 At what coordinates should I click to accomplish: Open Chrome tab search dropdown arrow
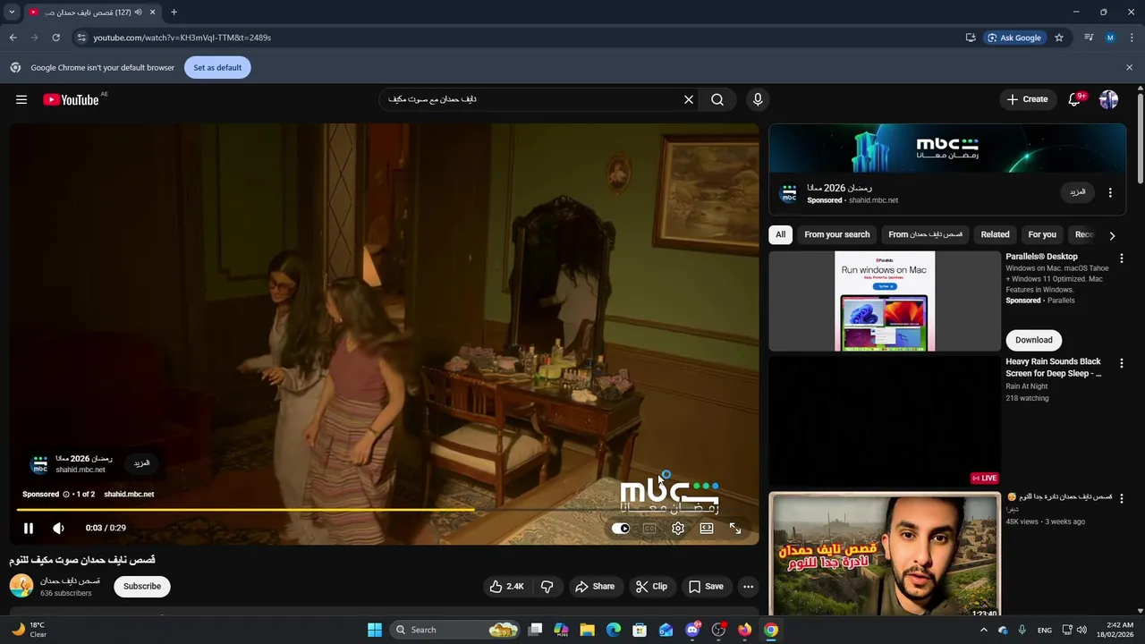click(12, 12)
